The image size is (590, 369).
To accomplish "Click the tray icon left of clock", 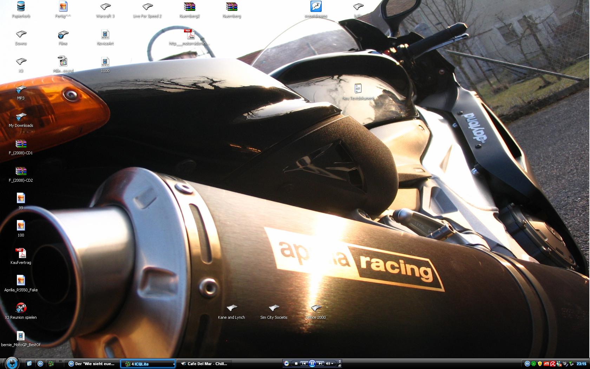I will tap(571, 364).
